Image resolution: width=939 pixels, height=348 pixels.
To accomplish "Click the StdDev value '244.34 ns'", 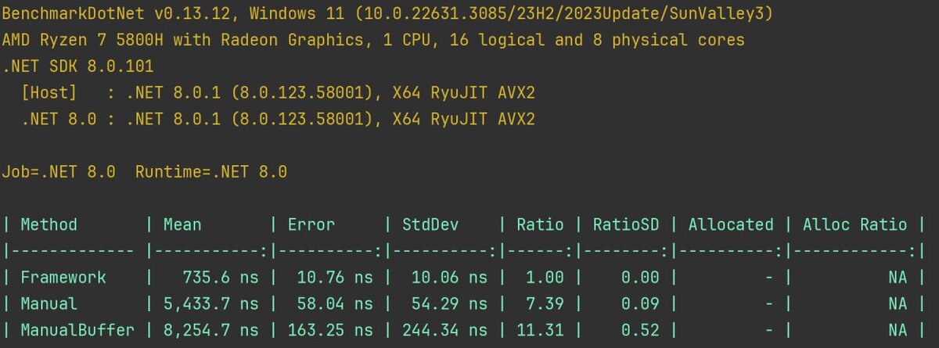I will [x=444, y=330].
